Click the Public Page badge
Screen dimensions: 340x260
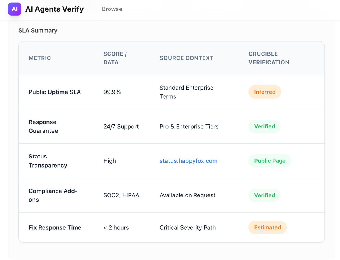click(x=270, y=161)
